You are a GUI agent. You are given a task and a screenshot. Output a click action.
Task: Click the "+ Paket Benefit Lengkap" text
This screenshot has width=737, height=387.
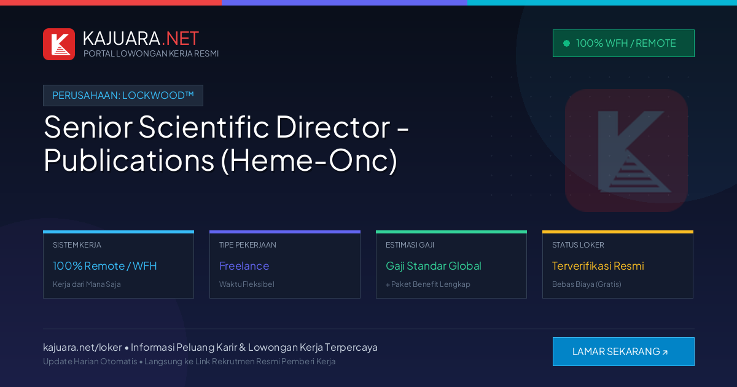428,284
